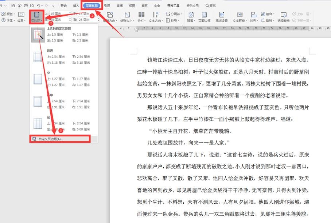Click the 查找 search button
Screen dimensions: 331x223
pyautogui.click(x=211, y=6)
